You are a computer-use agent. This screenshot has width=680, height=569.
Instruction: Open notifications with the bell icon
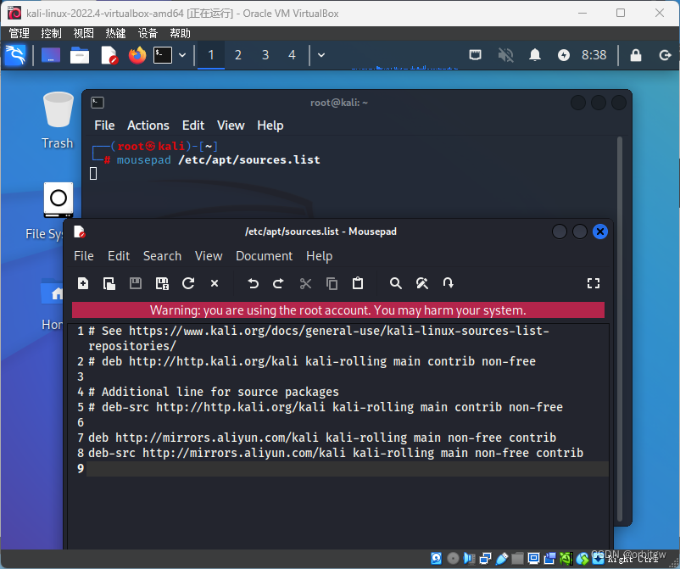click(535, 55)
